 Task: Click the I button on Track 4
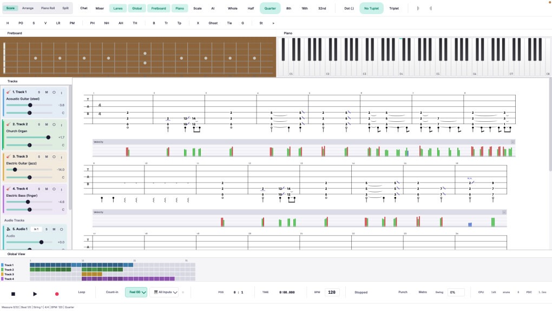click(61, 189)
